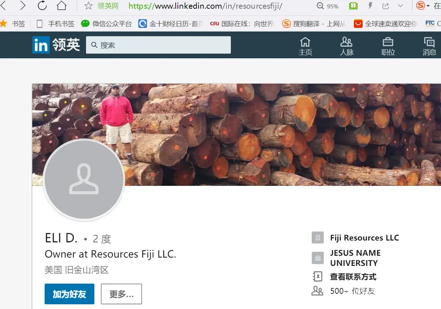Click the browser reload icon
The width and height of the screenshot is (441, 309).
[x=42, y=6]
